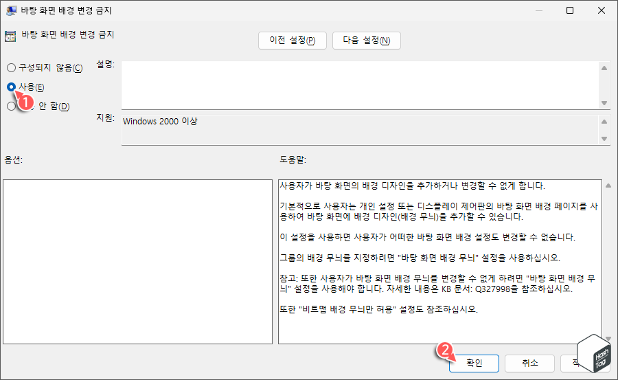The image size is (618, 380).
Task: Click the 이전 설정(P) button
Action: click(293, 41)
